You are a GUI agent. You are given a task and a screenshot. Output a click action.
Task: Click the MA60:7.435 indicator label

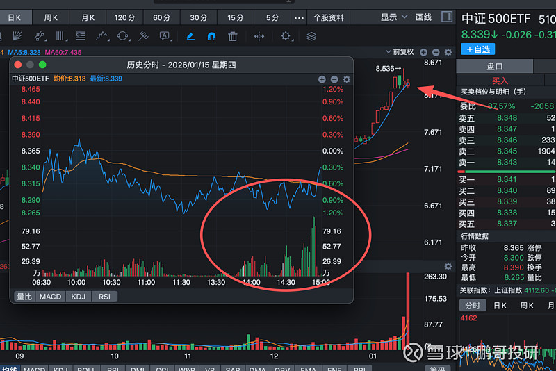(63, 52)
